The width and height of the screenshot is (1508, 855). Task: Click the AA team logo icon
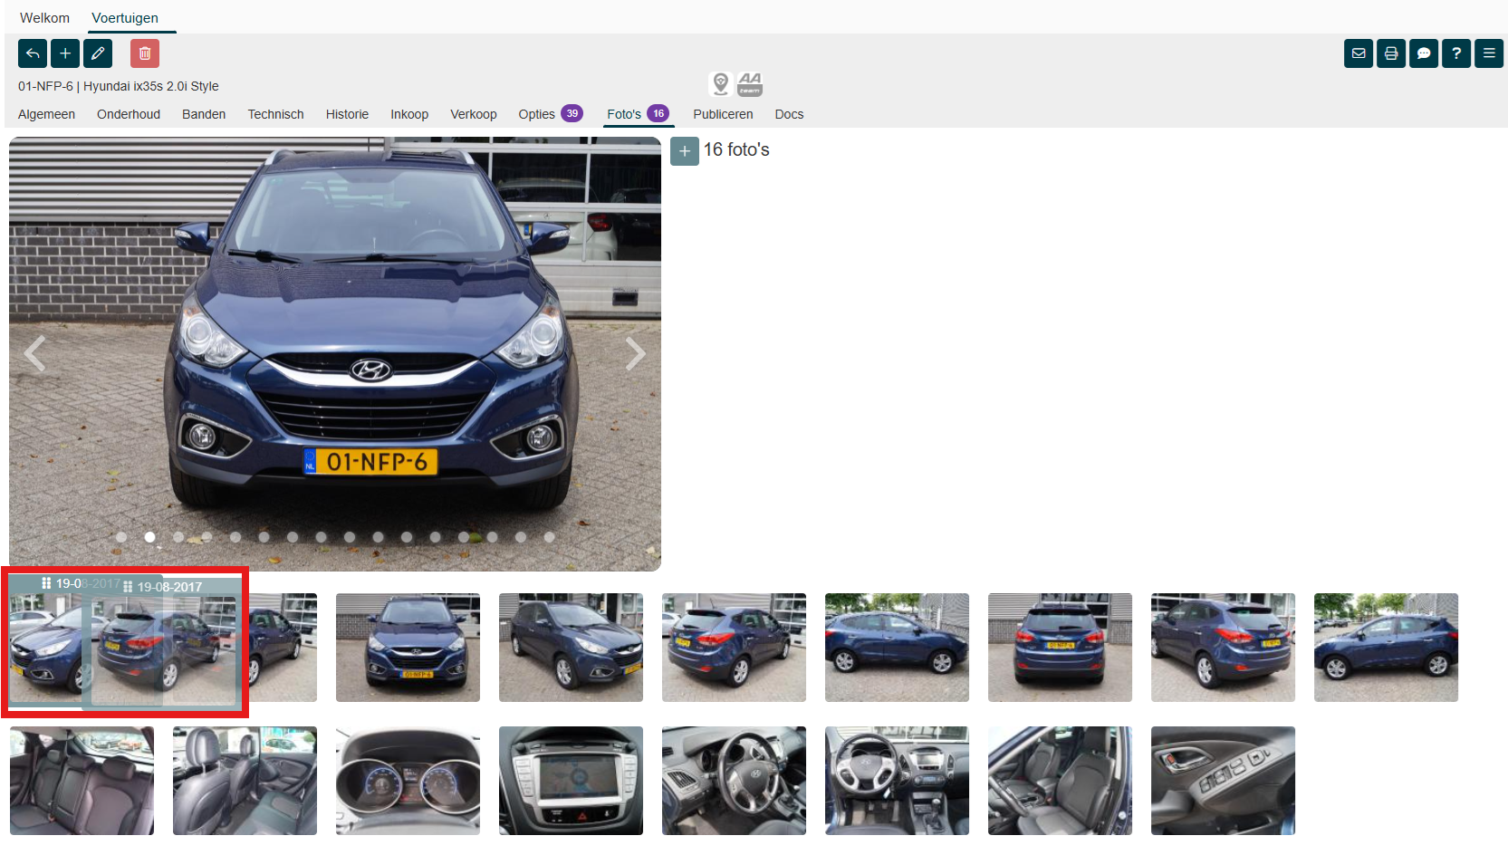coord(750,84)
